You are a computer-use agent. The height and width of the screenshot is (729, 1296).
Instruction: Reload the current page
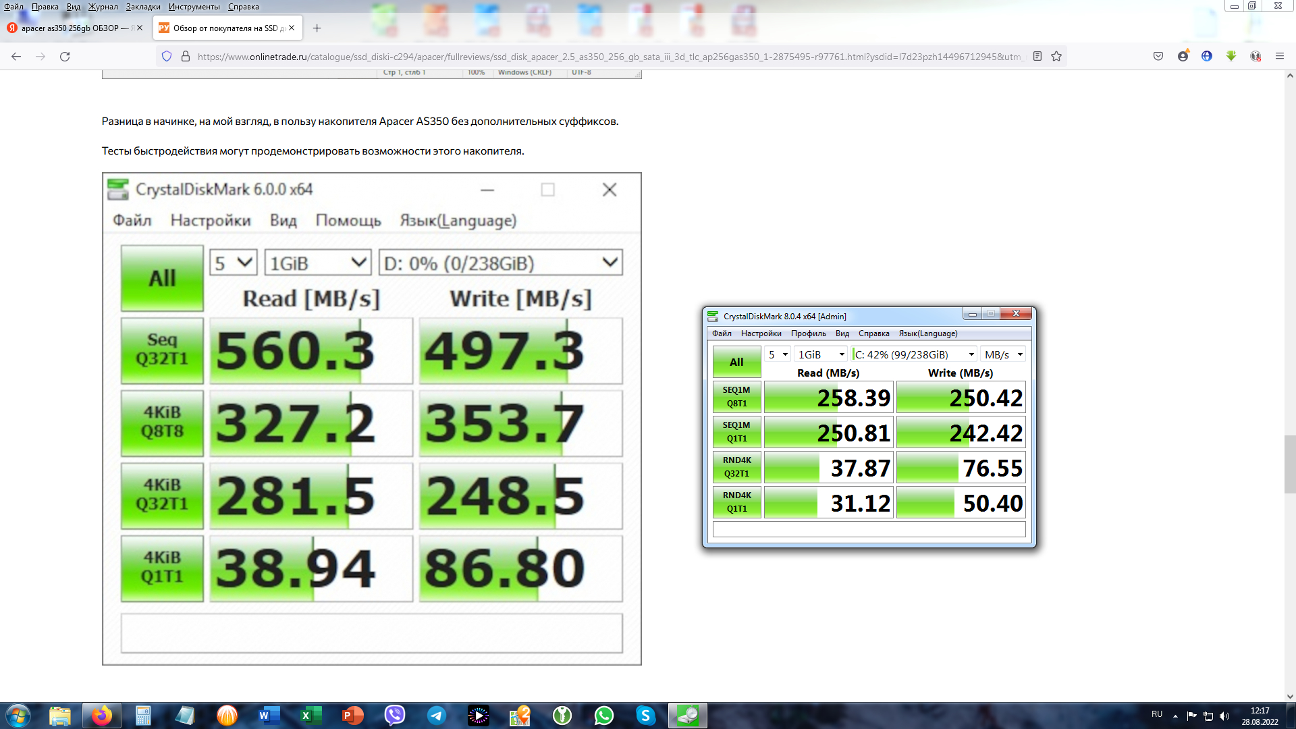tap(65, 57)
